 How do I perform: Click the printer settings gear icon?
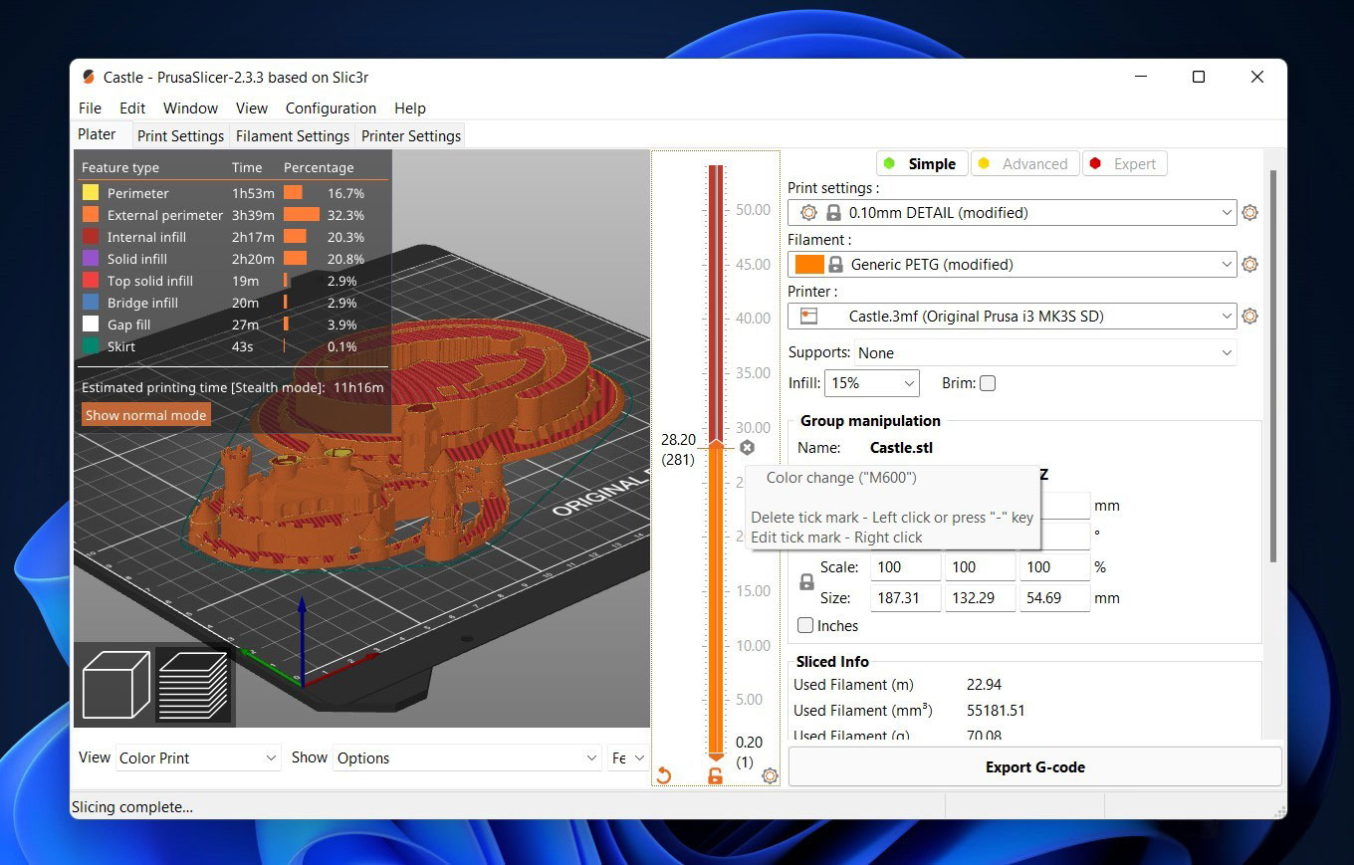(x=1250, y=316)
